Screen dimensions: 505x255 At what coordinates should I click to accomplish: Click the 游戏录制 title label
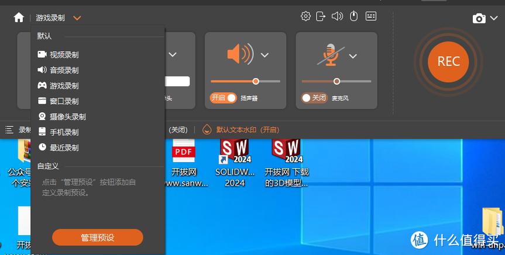coord(50,18)
